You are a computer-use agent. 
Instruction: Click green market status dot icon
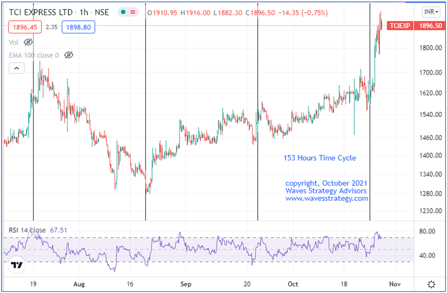pos(124,12)
